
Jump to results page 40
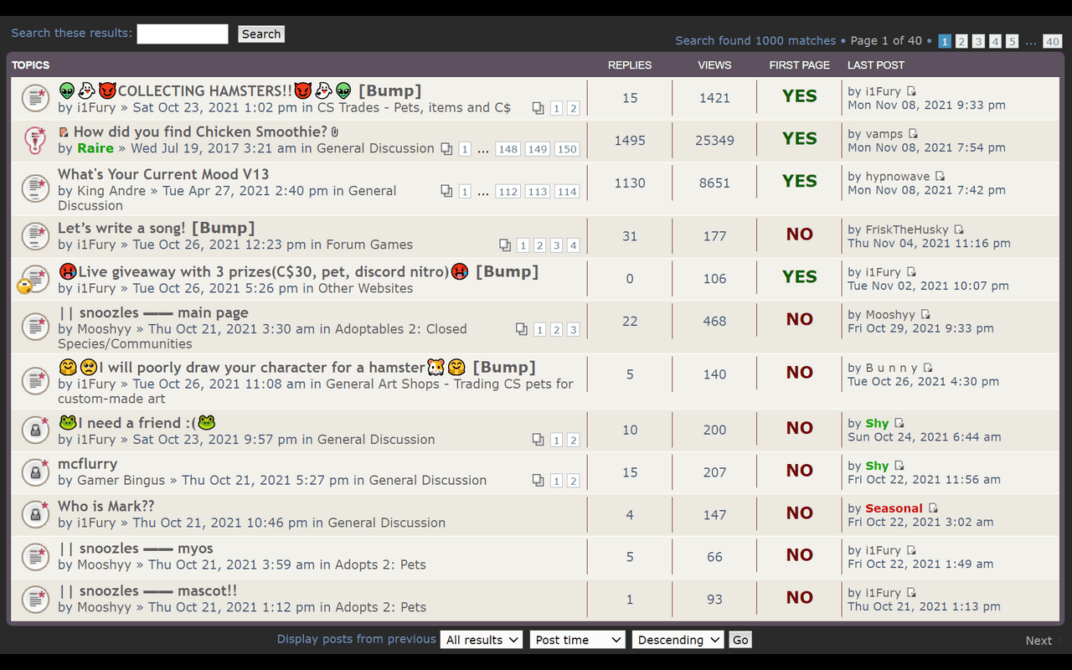click(x=1053, y=41)
